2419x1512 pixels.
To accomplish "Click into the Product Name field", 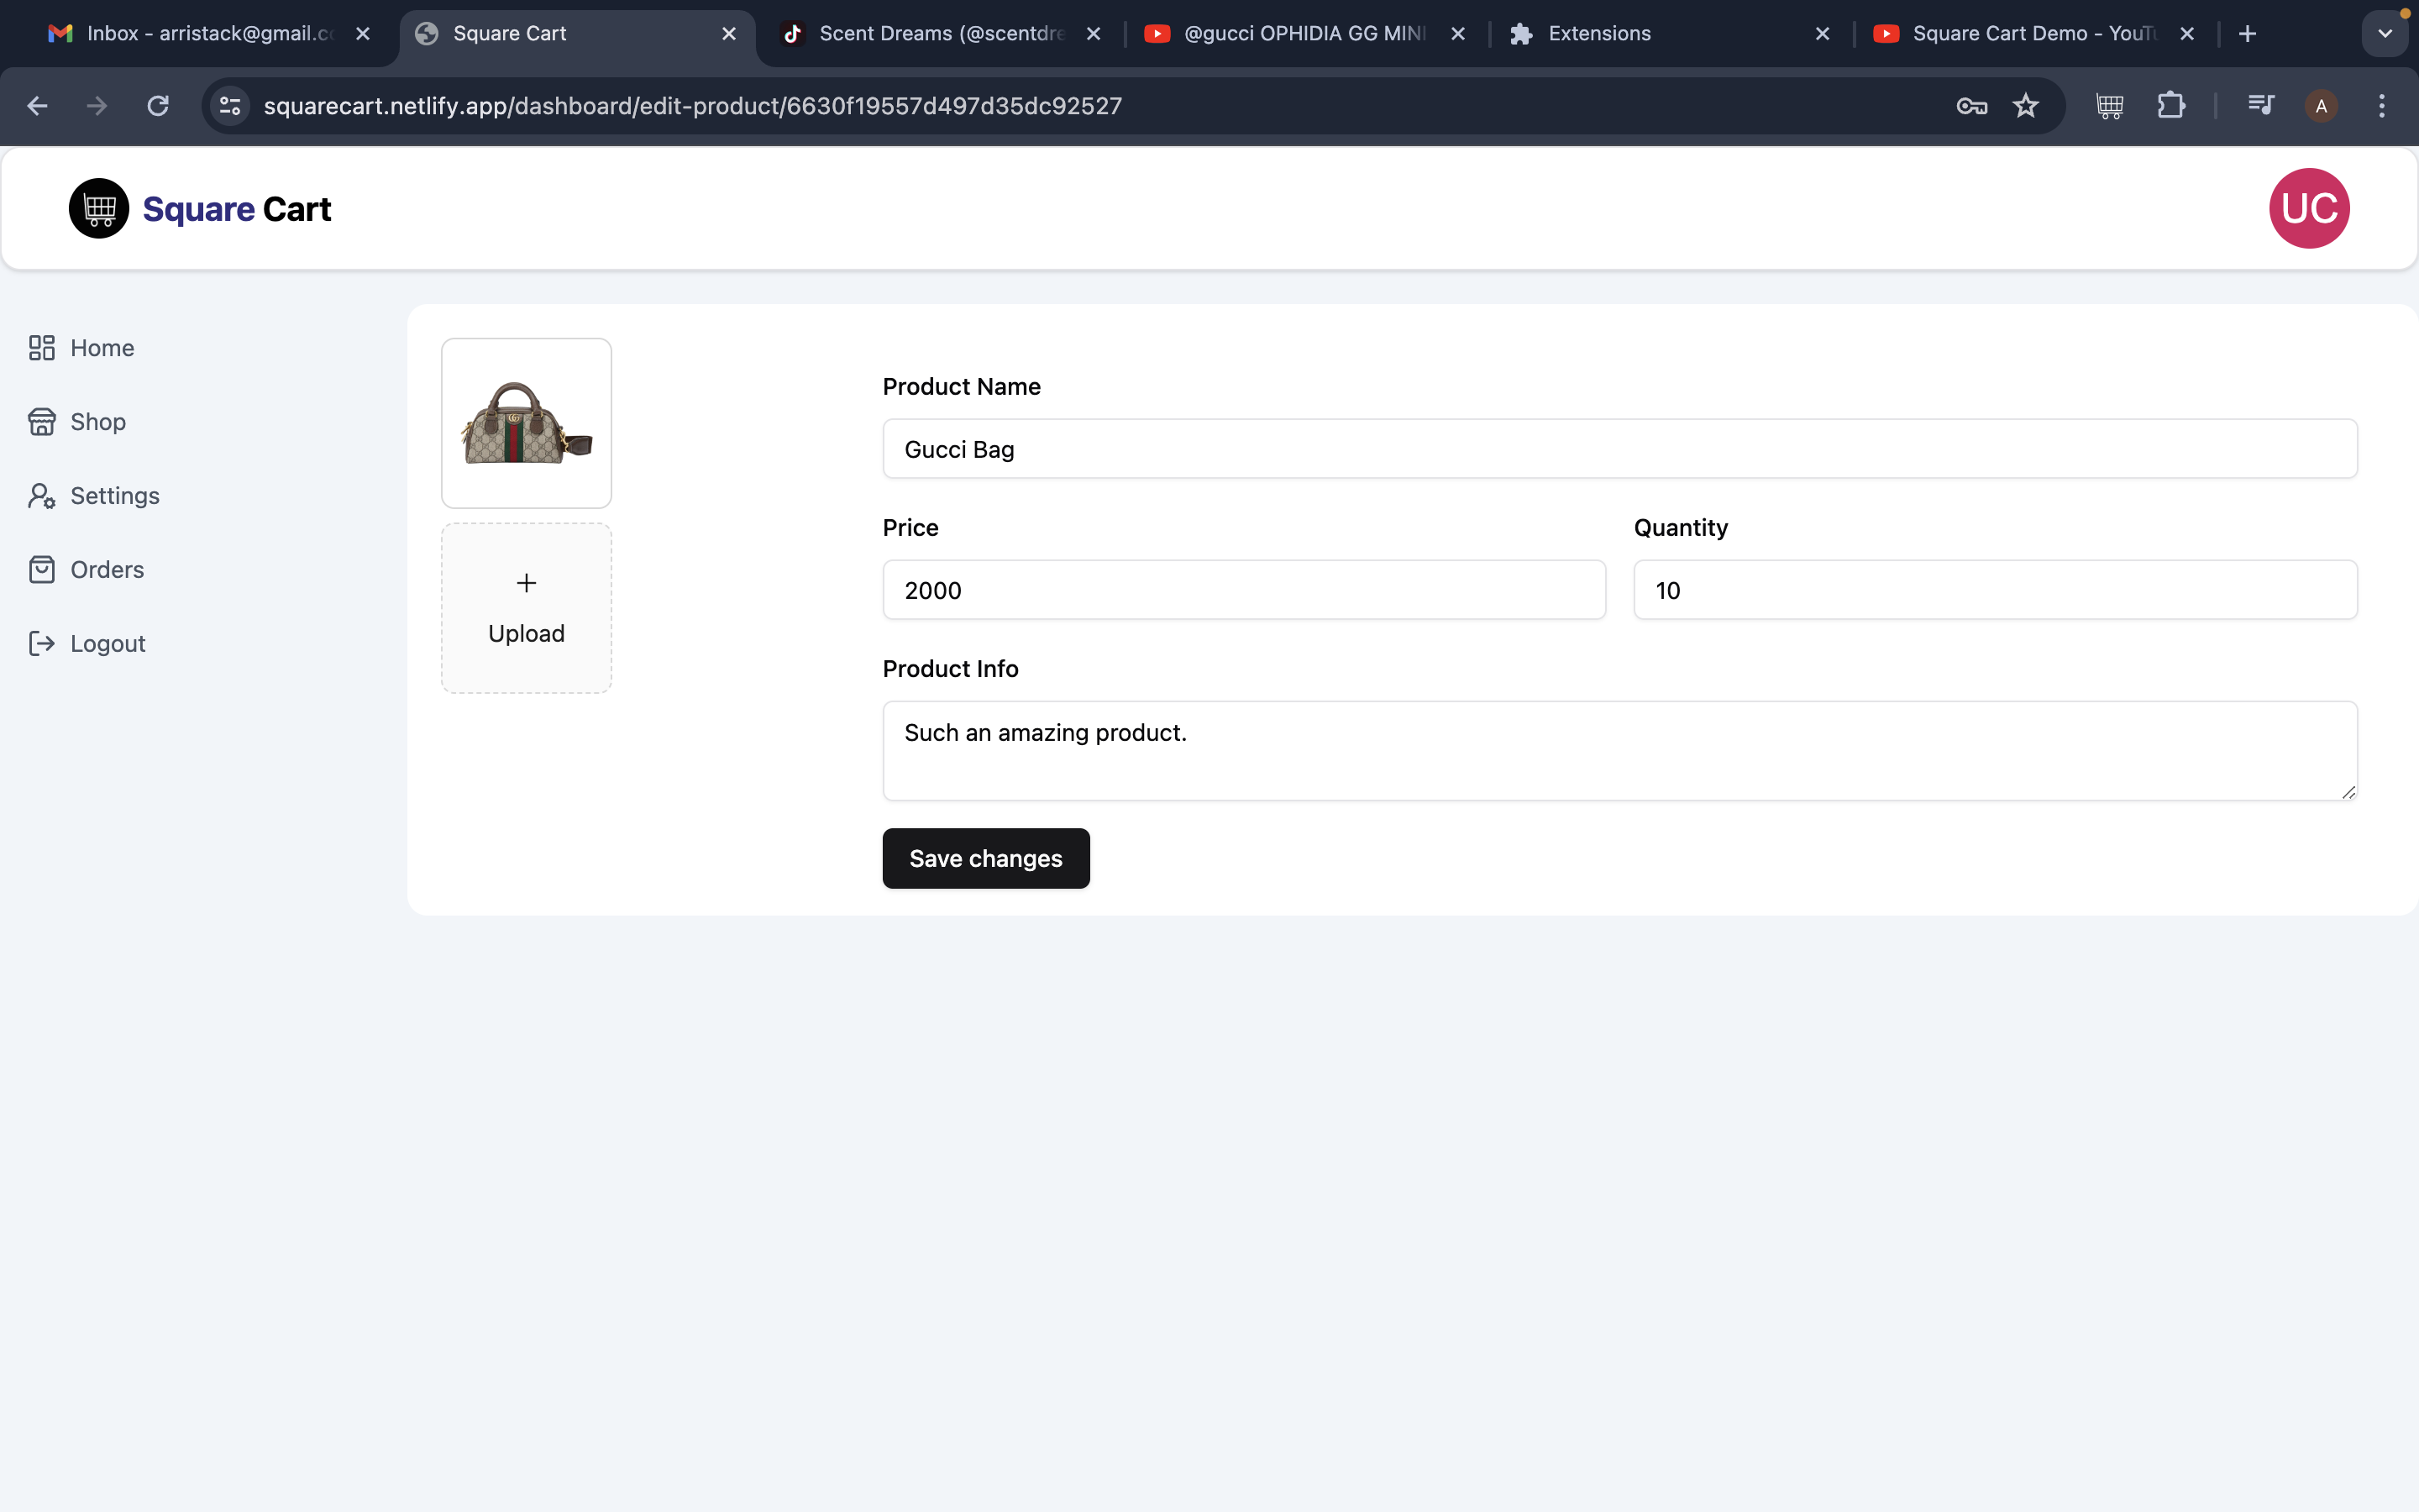I will tap(1619, 449).
